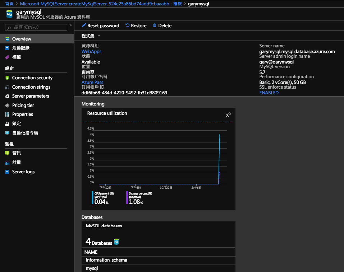Click the Overview sidebar icon
344x272 pixels.
[x=7, y=39]
